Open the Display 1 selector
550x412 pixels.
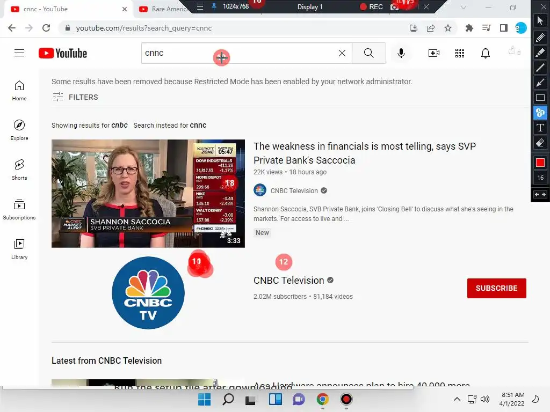310,6
